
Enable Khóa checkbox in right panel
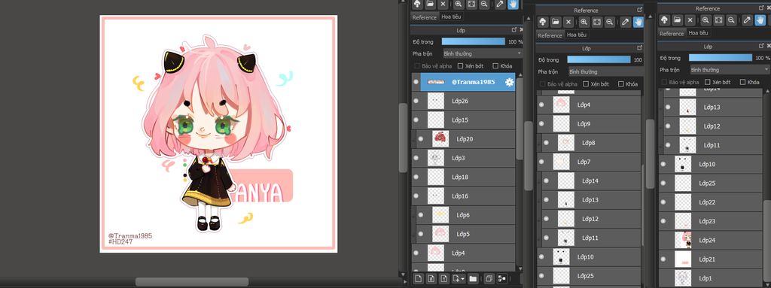coord(742,82)
